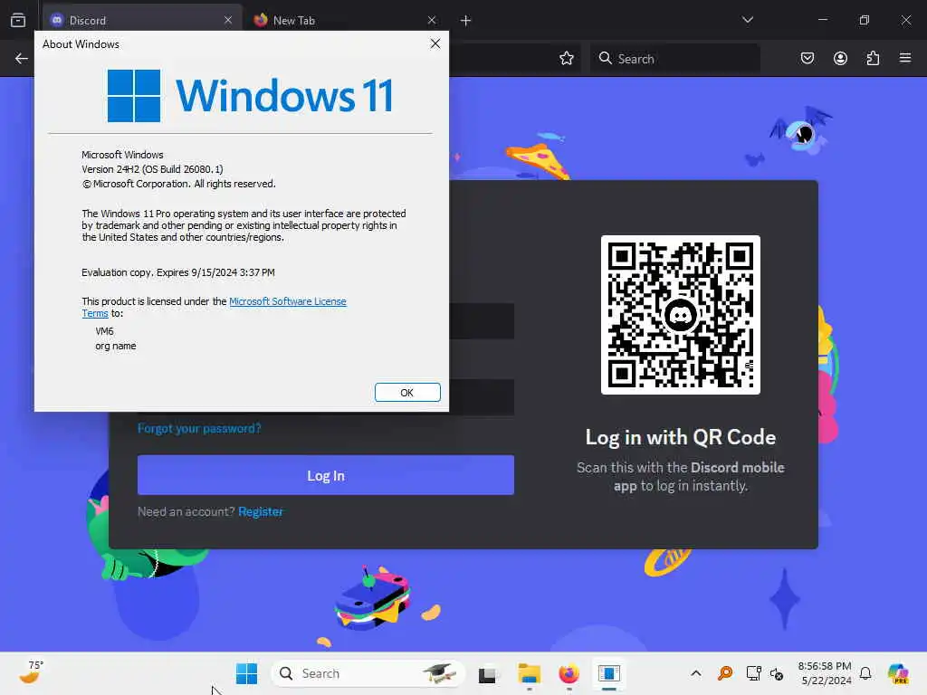The image size is (927, 695).
Task: Open a new browser tab
Action: [x=466, y=21]
